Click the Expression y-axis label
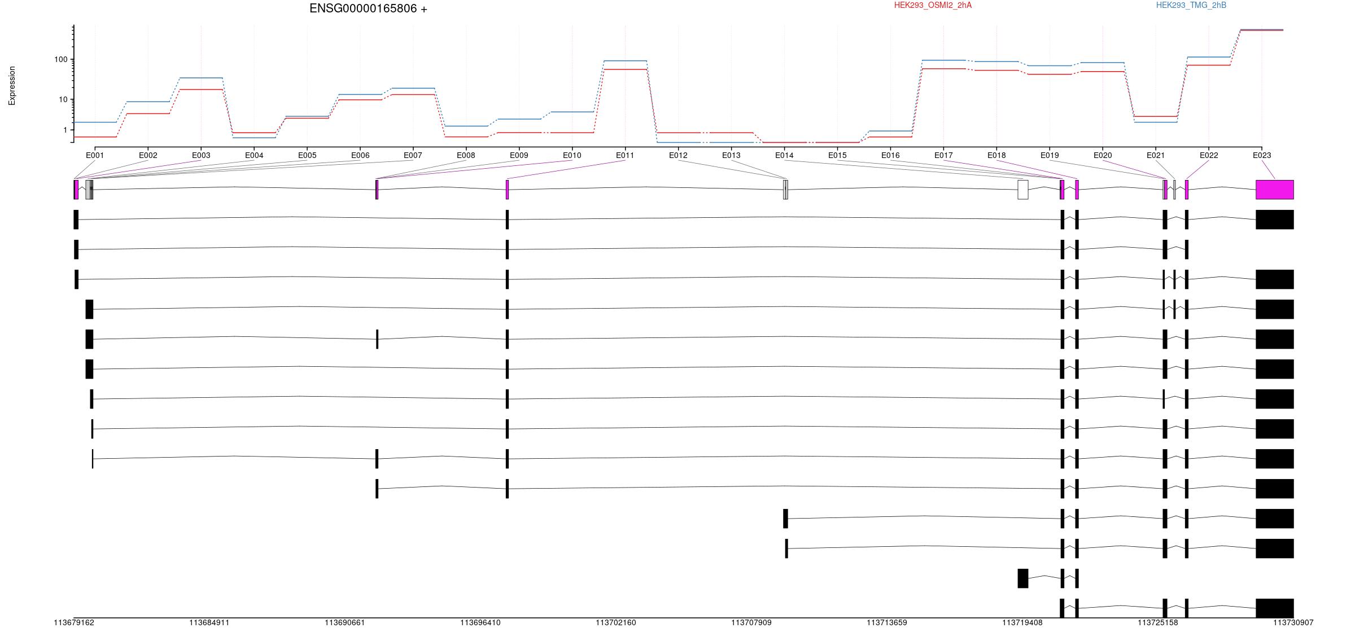Image resolution: width=1355 pixels, height=632 pixels. pos(12,86)
